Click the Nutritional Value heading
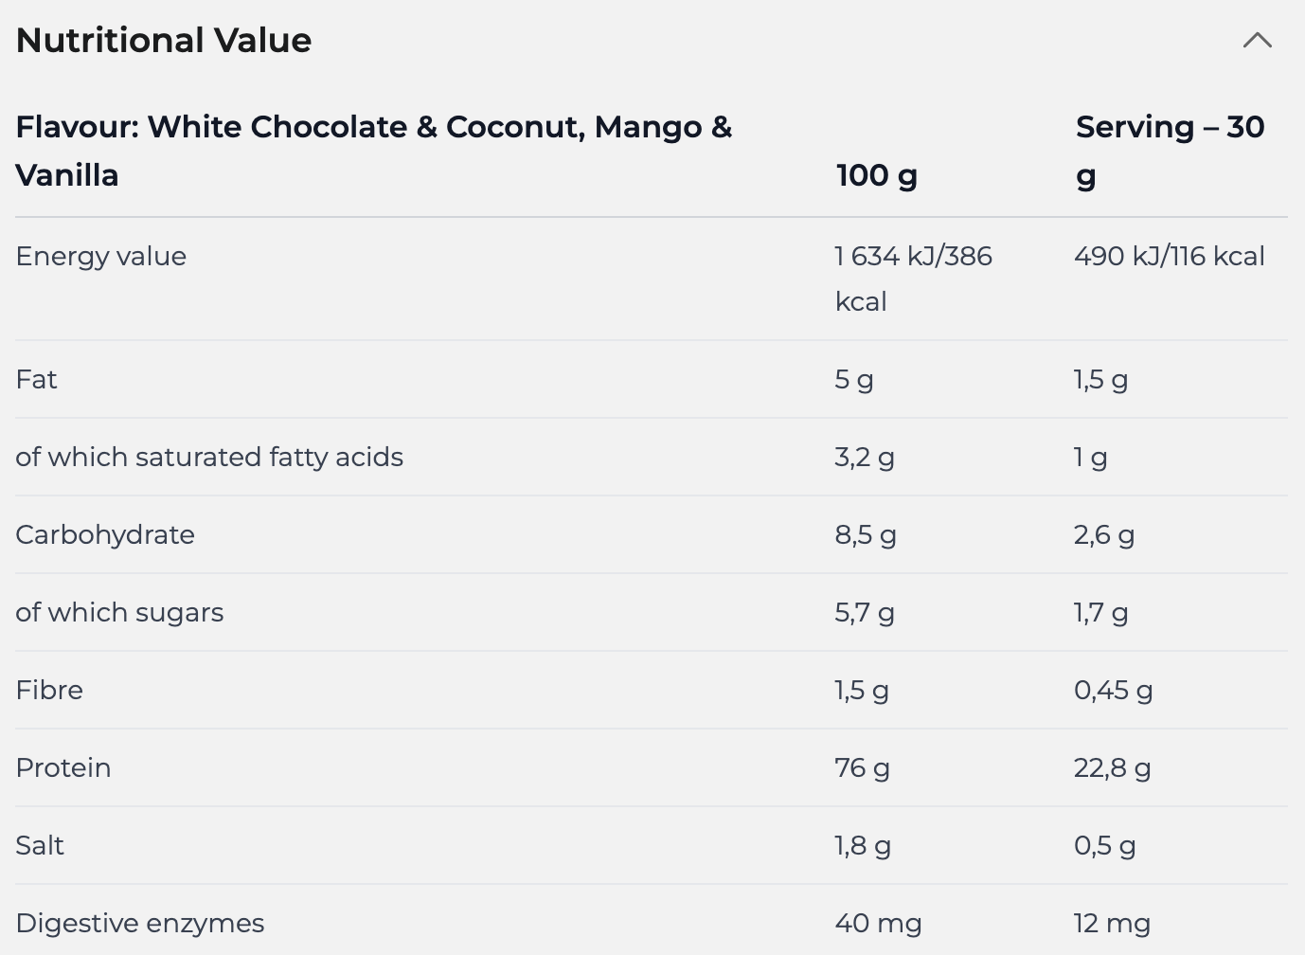1305x955 pixels. click(164, 40)
